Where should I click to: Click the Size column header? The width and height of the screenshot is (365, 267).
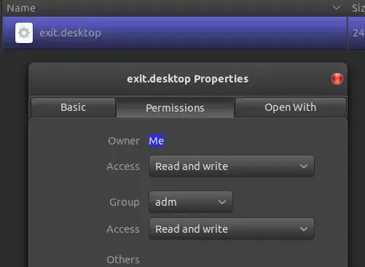[x=357, y=8]
